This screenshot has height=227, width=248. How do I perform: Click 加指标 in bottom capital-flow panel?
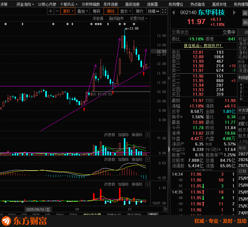[x=123, y=184]
